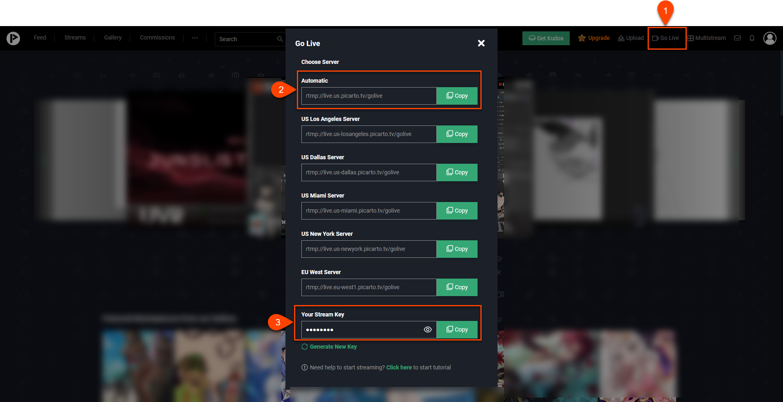The width and height of the screenshot is (783, 402).
Task: Copy the US Miami server URL
Action: pyautogui.click(x=457, y=211)
